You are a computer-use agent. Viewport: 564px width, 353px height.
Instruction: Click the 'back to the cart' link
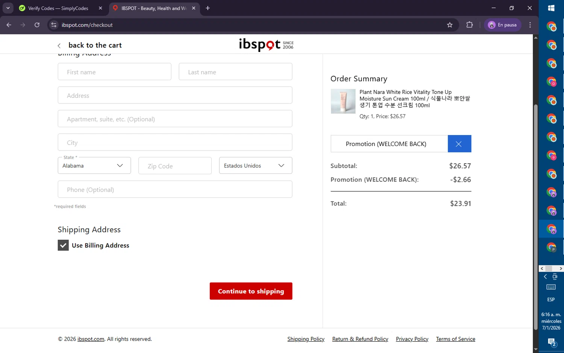95,45
